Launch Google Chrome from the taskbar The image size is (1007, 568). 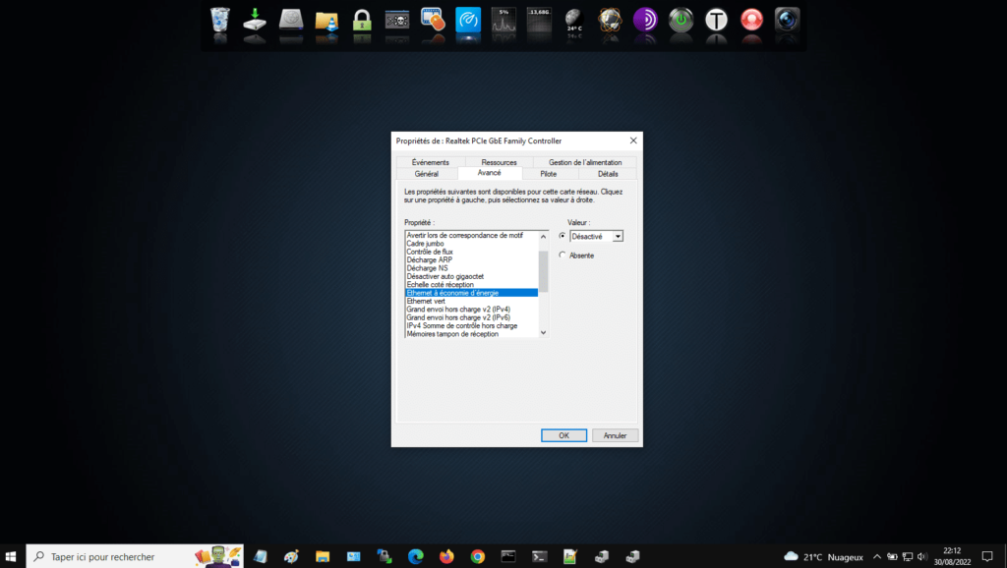[477, 556]
